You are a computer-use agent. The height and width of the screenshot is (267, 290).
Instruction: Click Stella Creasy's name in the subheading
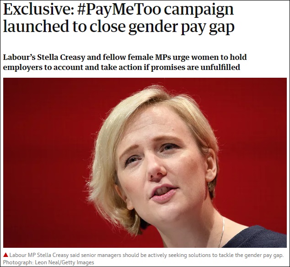click(x=61, y=57)
